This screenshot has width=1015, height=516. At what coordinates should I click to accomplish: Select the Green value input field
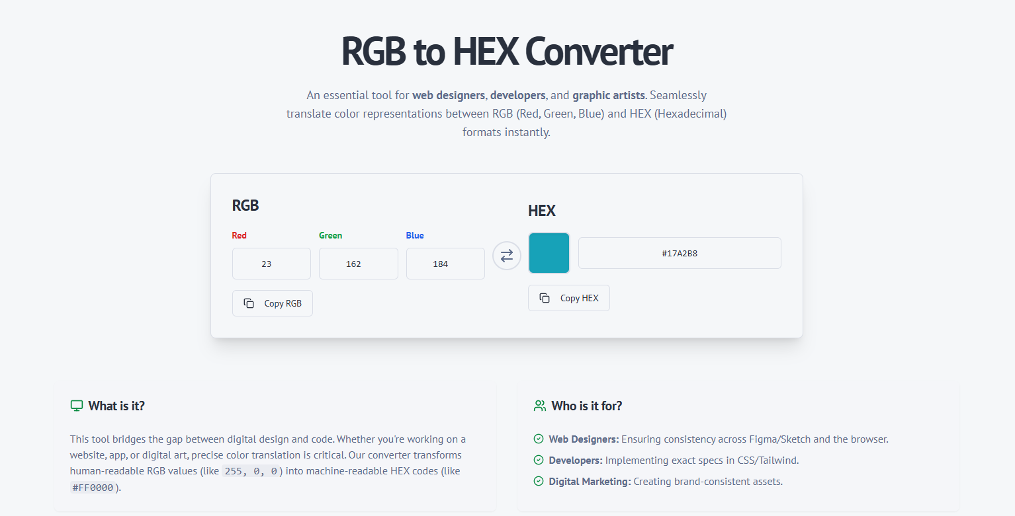pos(358,264)
